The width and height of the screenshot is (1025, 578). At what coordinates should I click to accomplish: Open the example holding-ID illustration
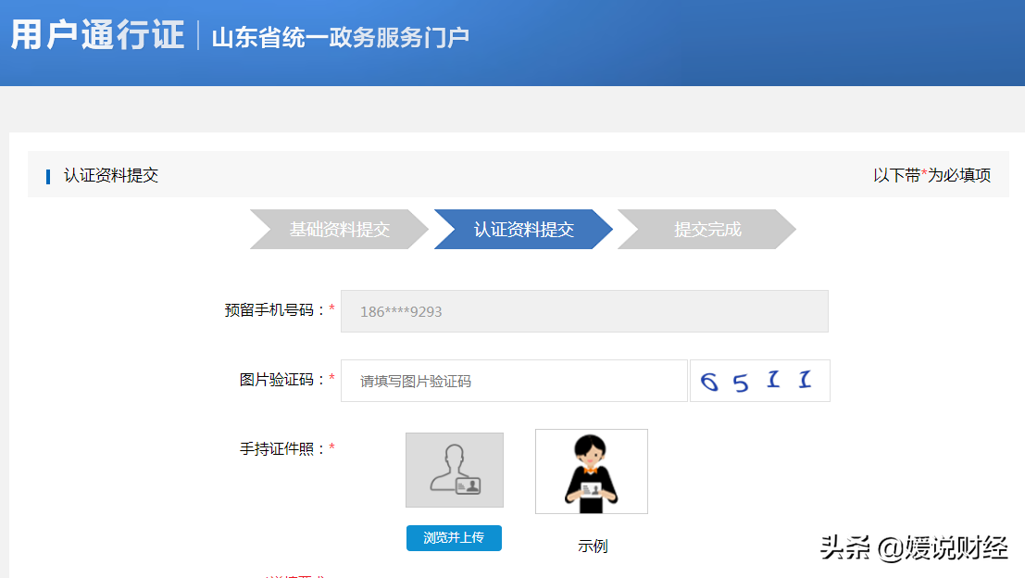pos(592,471)
